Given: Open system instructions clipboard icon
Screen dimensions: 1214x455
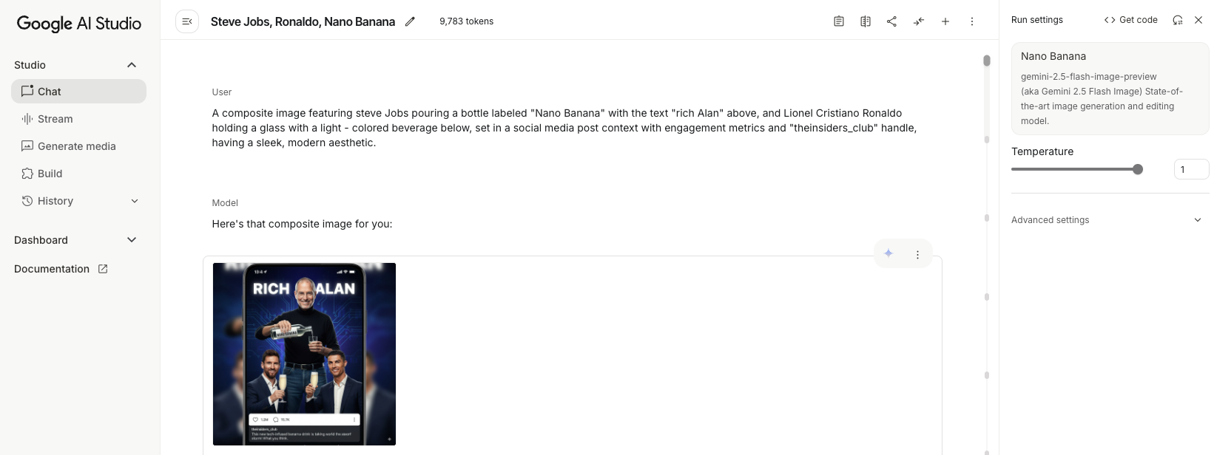Looking at the screenshot, I should (x=839, y=21).
